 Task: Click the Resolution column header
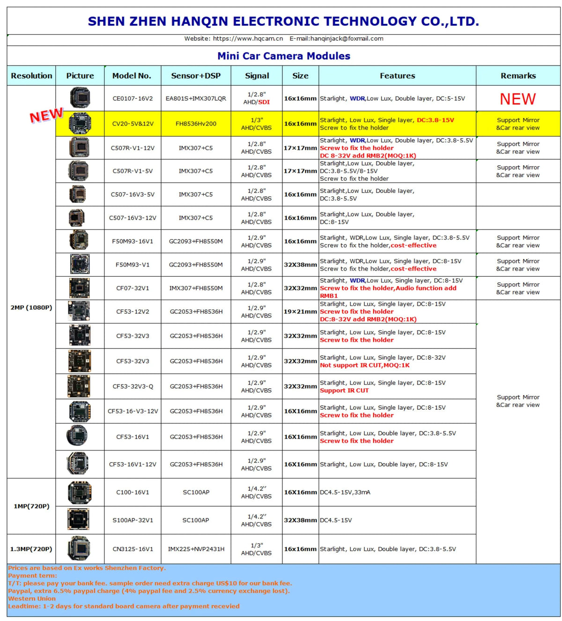[x=31, y=75]
